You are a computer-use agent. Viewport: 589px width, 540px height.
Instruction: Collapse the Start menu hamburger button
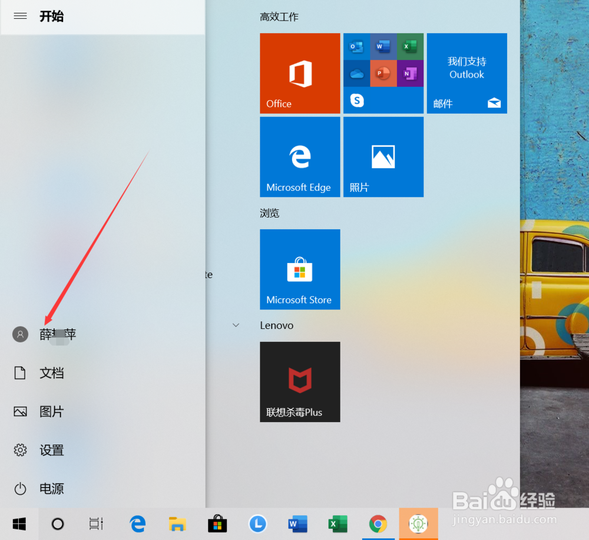pos(20,16)
